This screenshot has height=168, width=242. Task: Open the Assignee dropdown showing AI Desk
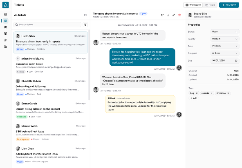[x=225, y=53]
